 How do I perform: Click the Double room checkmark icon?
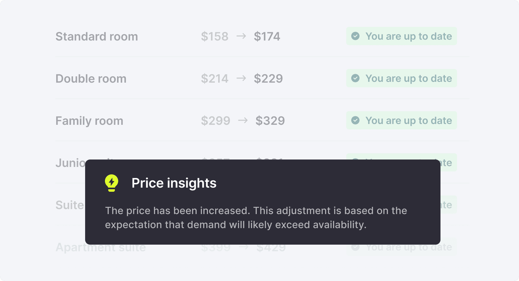[355, 78]
